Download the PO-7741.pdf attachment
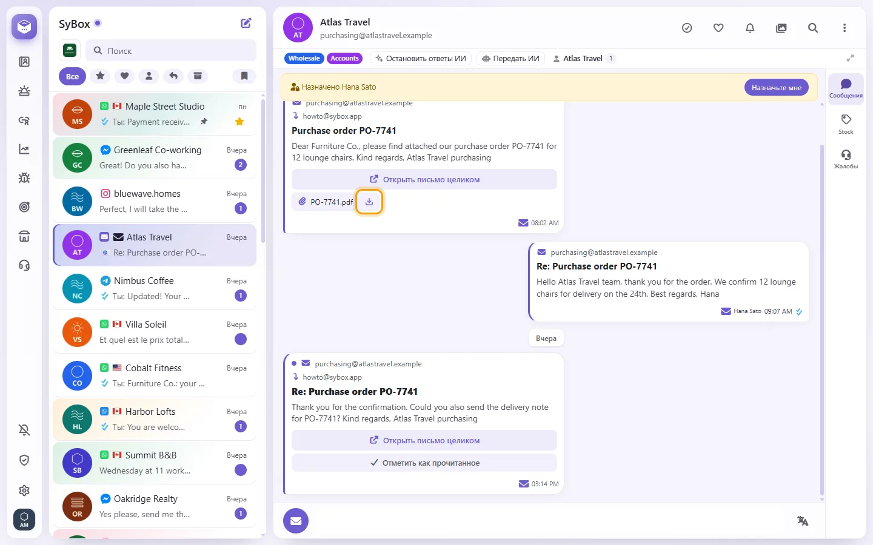This screenshot has width=873, height=545. tap(369, 202)
